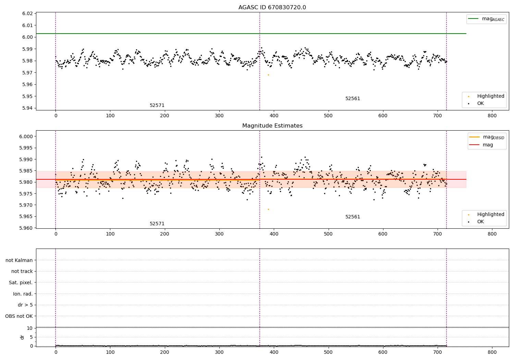Click the OK legend entry in top plot
This screenshot has width=514, height=360.
[x=476, y=104]
